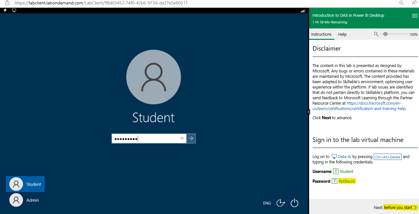419x214 pixels.
Task: Click the lightning bolt commands icon
Action: point(5,10)
